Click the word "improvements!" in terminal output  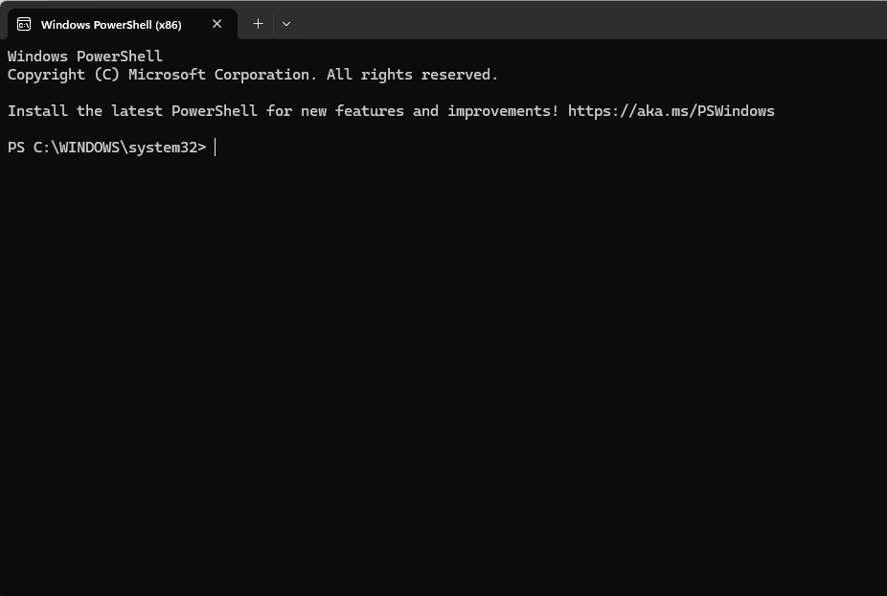tap(486, 111)
